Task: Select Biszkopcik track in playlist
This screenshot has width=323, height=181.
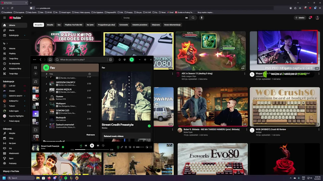Action: coord(70,119)
